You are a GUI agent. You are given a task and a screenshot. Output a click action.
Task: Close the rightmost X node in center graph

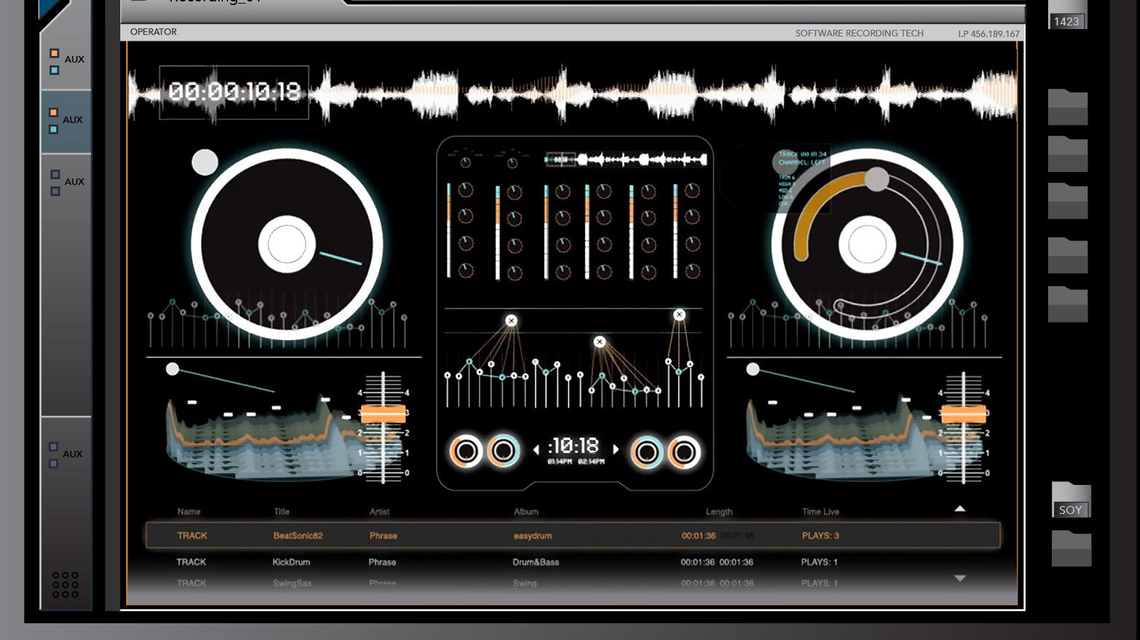coord(679,315)
